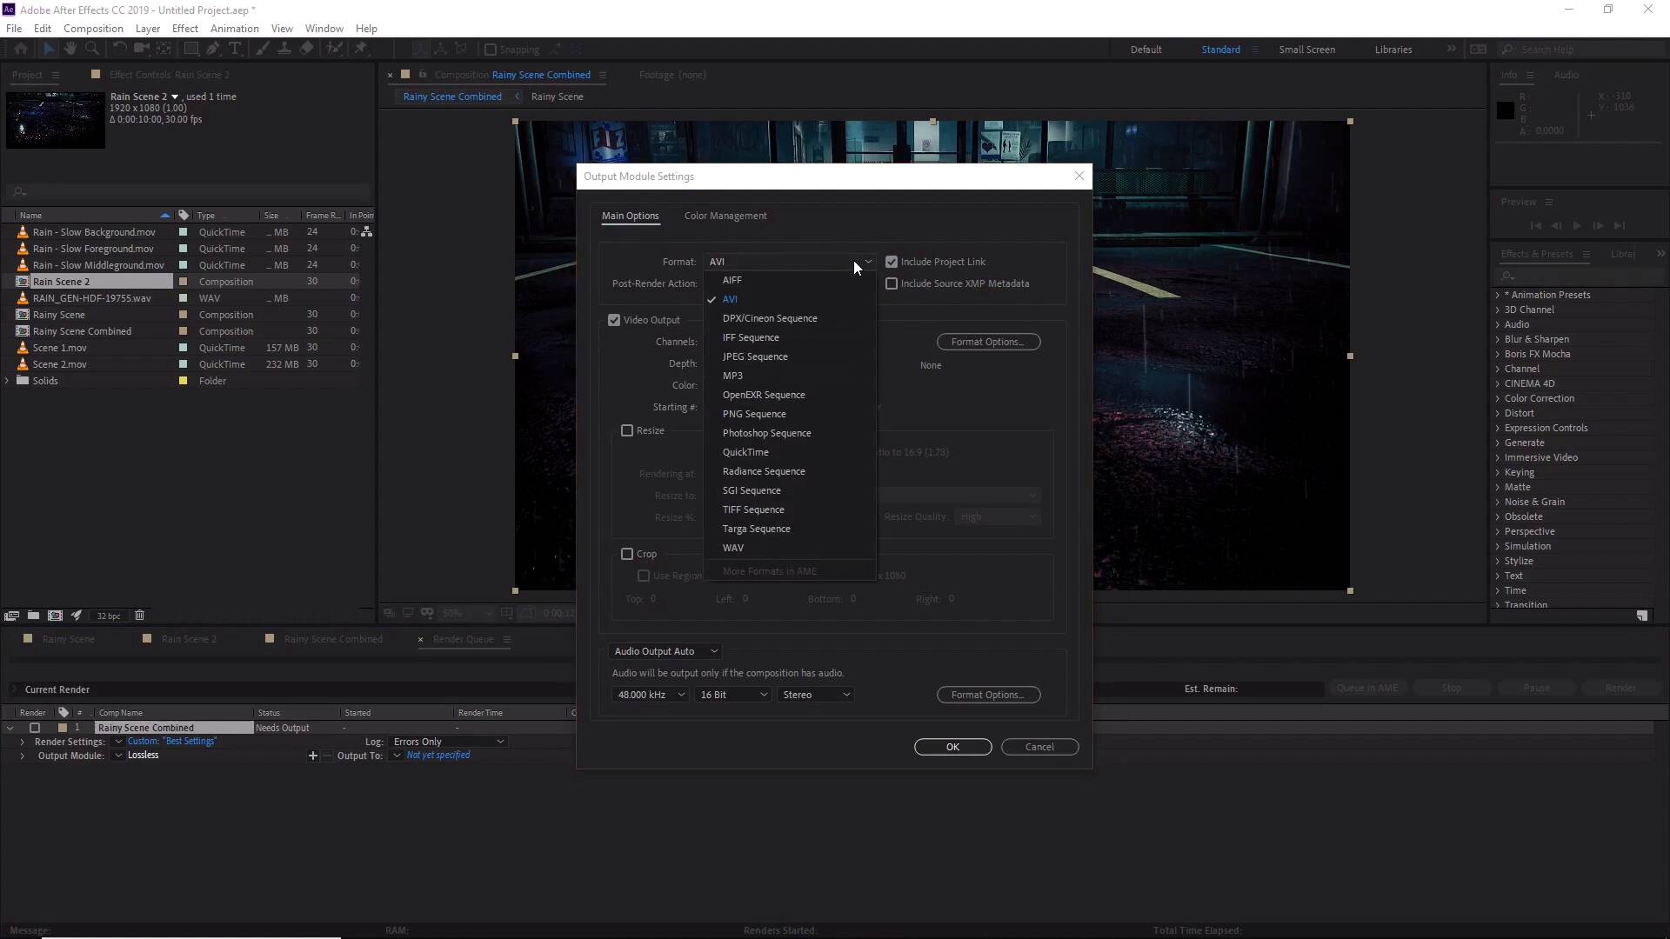Click the trash icon in the Project panel
Screen dimensions: 1670x939
coord(139,616)
